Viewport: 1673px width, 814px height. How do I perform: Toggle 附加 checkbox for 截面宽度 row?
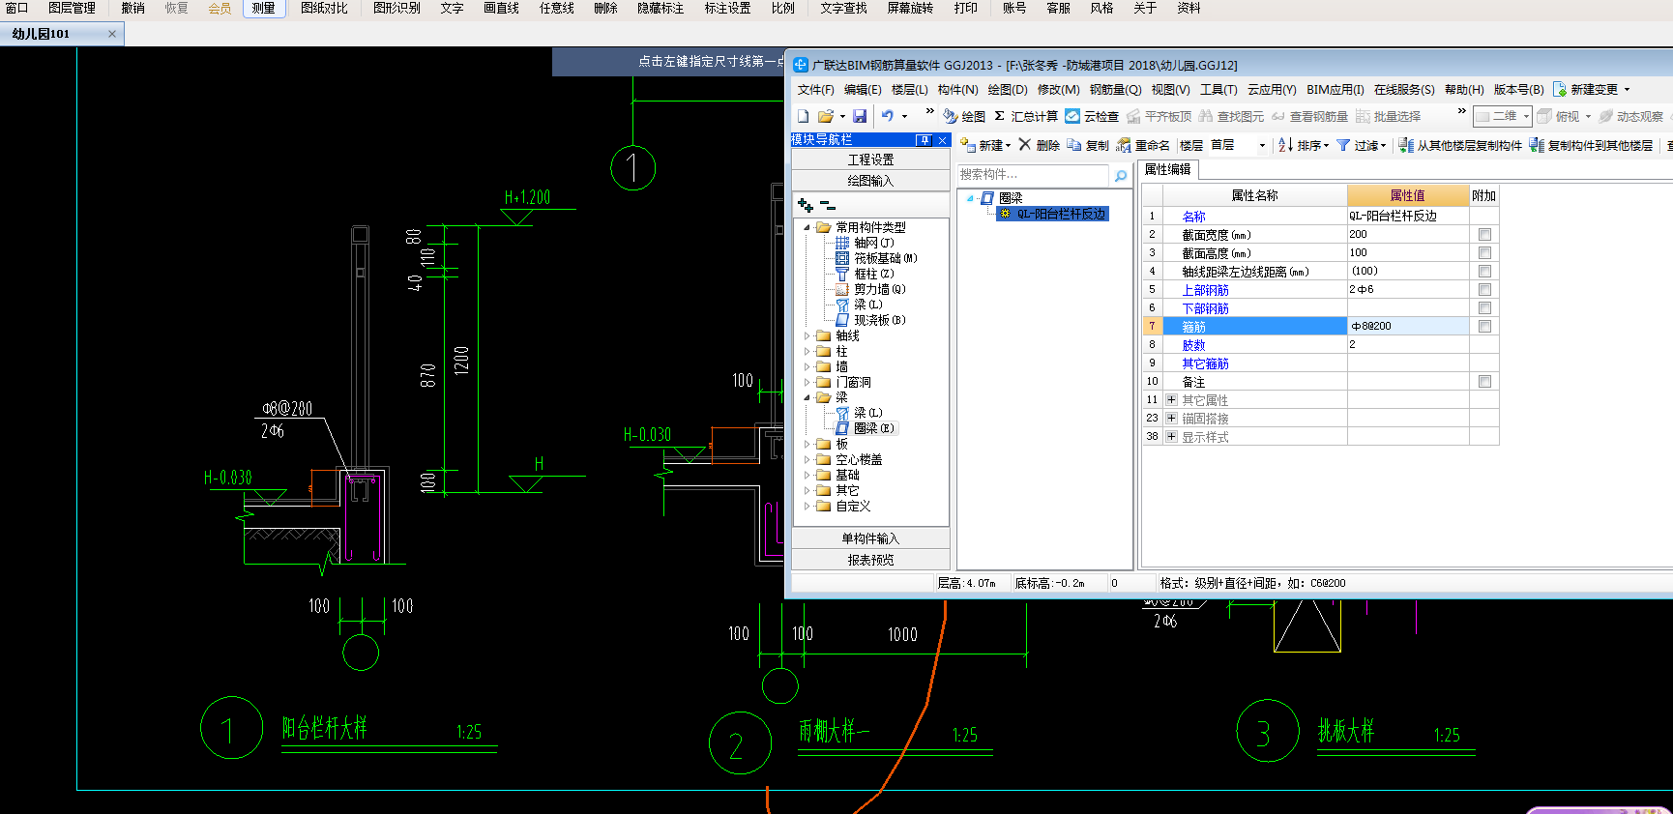(x=1484, y=234)
